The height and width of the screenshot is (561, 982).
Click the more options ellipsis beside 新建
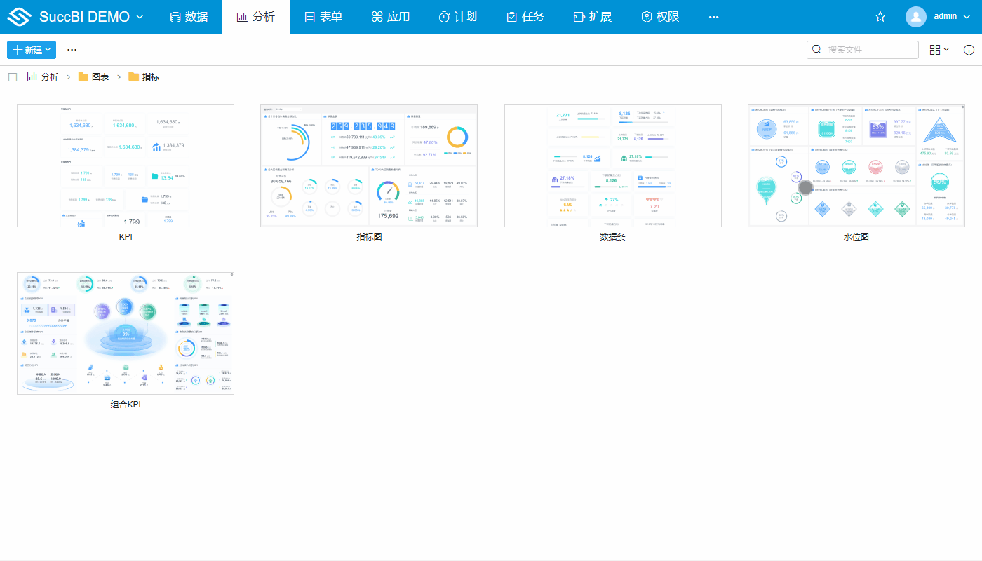click(x=72, y=50)
